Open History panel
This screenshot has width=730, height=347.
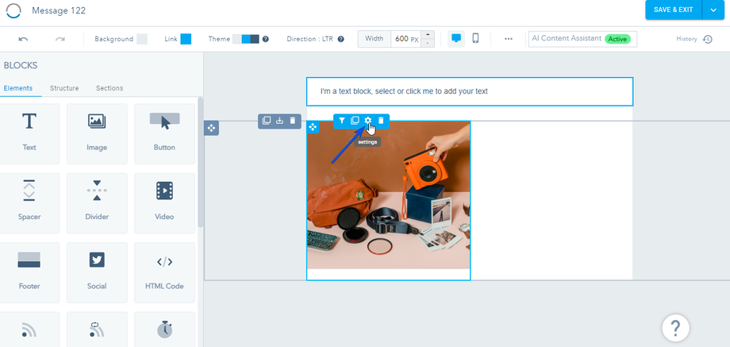click(x=694, y=39)
